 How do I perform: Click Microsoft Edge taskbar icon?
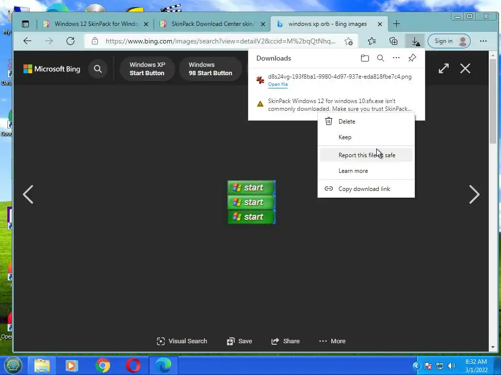(163, 365)
